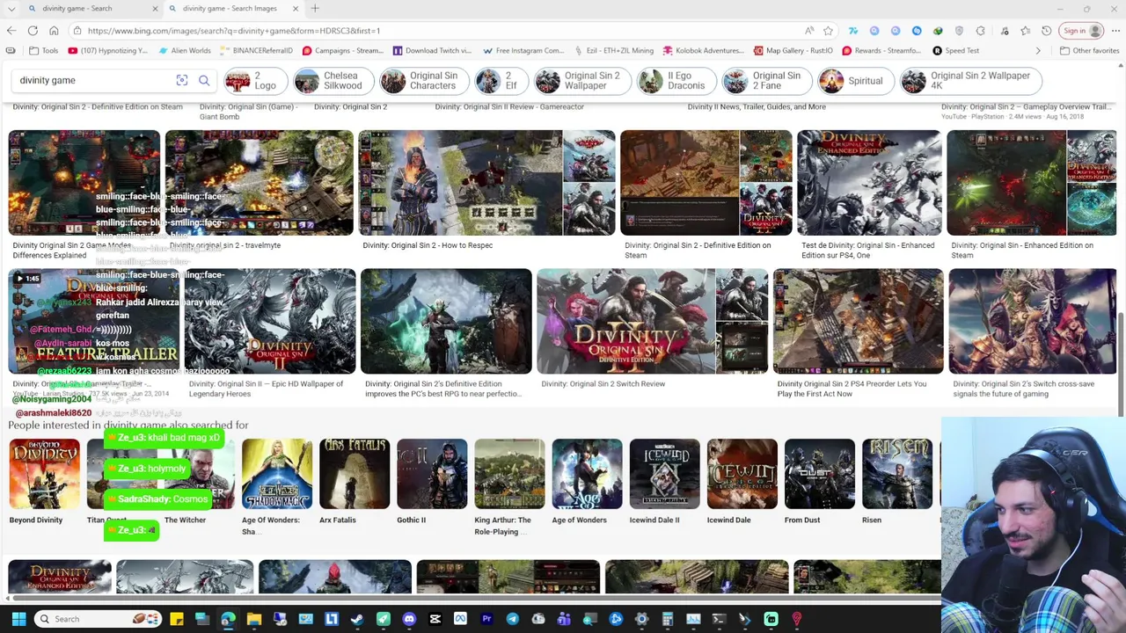Select the '2 Logo' suggestion chip
1126x633 pixels.
point(256,81)
